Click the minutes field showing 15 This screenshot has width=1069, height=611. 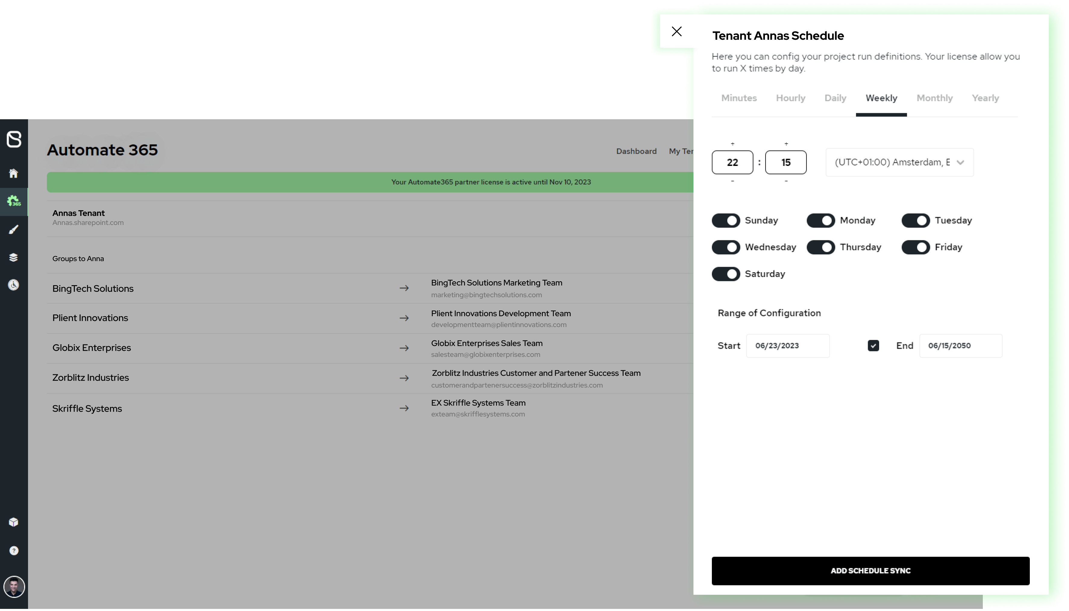[786, 162]
